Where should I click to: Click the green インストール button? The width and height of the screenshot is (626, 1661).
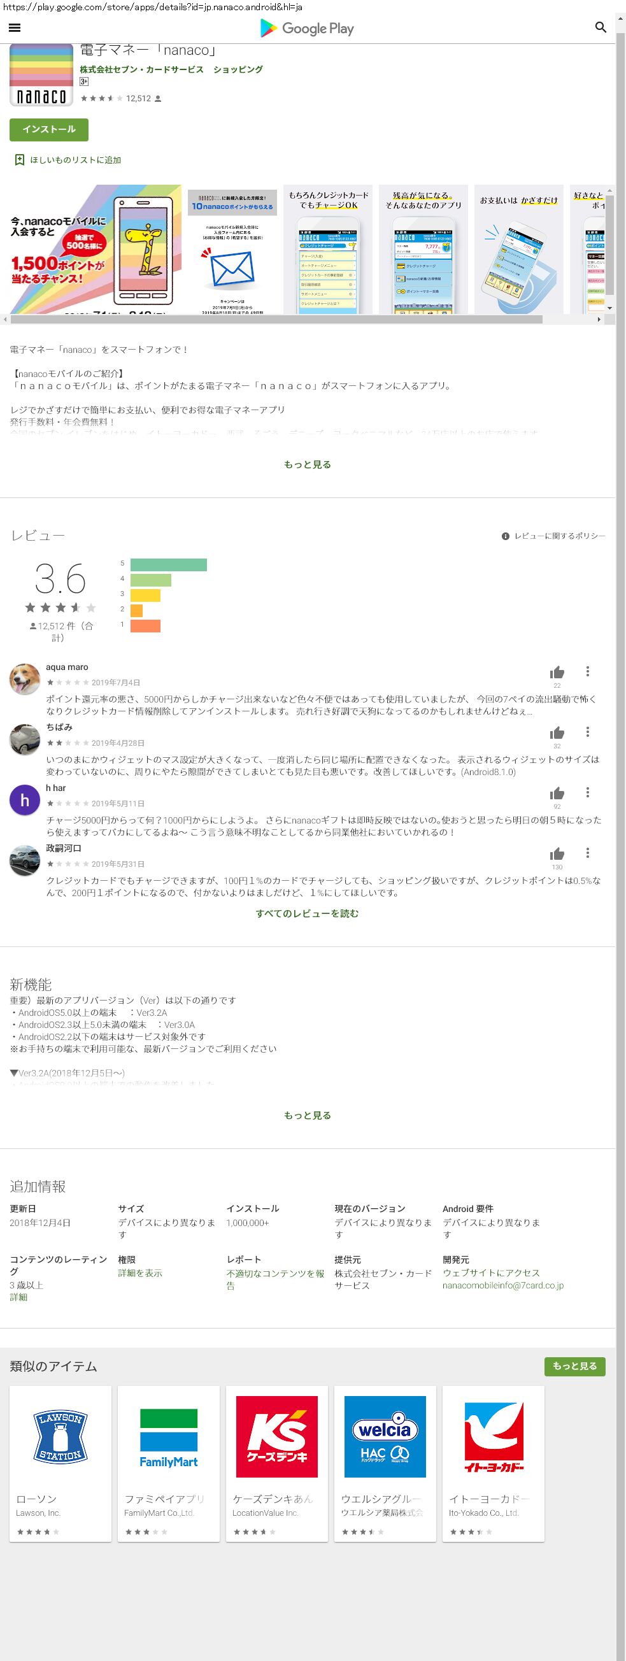(x=49, y=129)
